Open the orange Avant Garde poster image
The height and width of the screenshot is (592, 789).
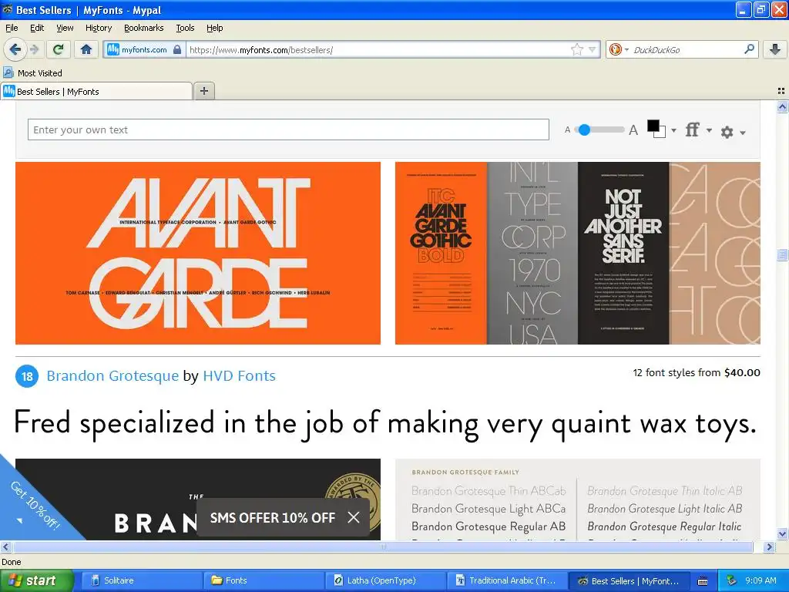(198, 253)
